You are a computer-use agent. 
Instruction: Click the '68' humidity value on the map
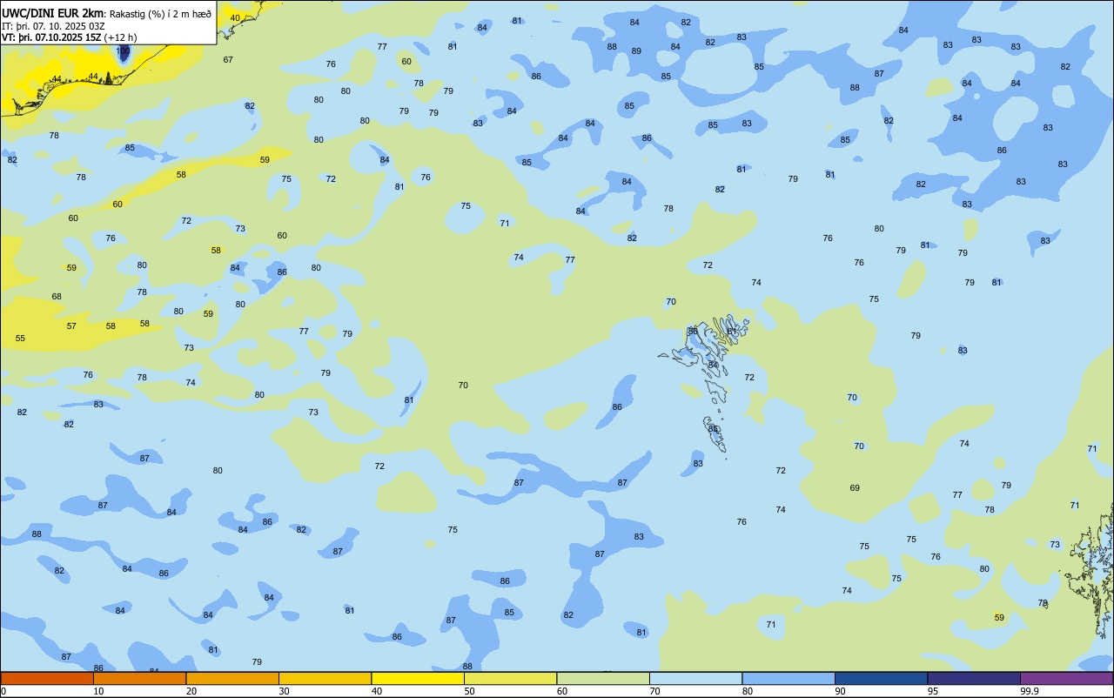click(x=57, y=297)
